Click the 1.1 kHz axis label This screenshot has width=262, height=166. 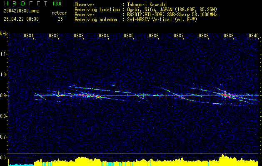pos(3,54)
